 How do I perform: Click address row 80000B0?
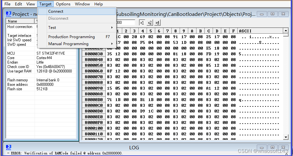pos(94,100)
